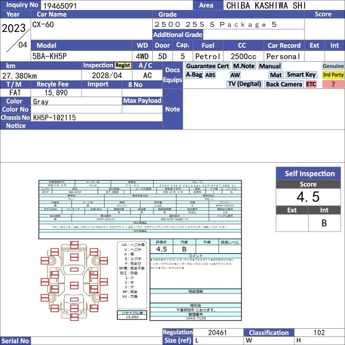Click the yellow 3rd Party badge
Screen dimensions: 345x345
[x=333, y=75]
